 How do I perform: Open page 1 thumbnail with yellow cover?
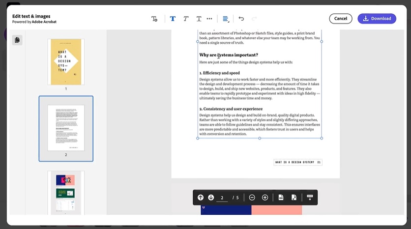pos(66,62)
